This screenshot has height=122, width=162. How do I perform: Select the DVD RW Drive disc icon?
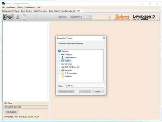[63, 67]
